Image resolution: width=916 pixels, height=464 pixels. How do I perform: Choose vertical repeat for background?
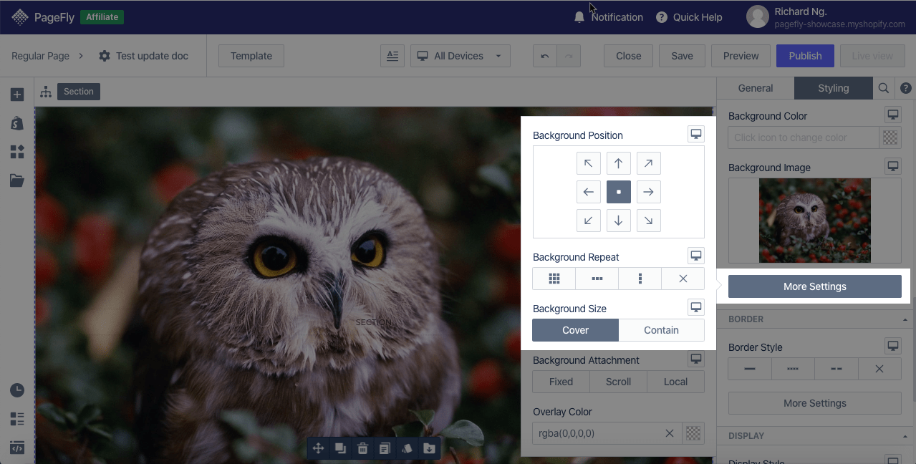point(640,279)
